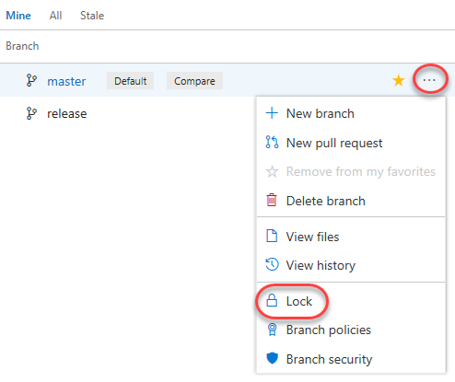Click the history clock icon

pos(272,264)
